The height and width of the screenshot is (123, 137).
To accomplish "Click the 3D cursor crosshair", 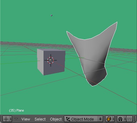I will [51, 60].
